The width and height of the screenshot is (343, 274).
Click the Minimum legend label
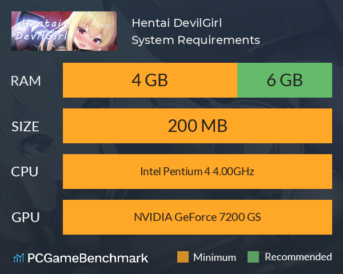point(214,257)
